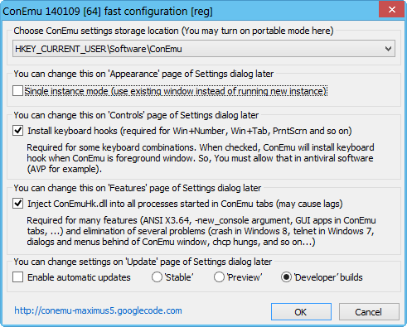
Task: Uncheck Install keyboard hooks option
Action: tap(17, 131)
